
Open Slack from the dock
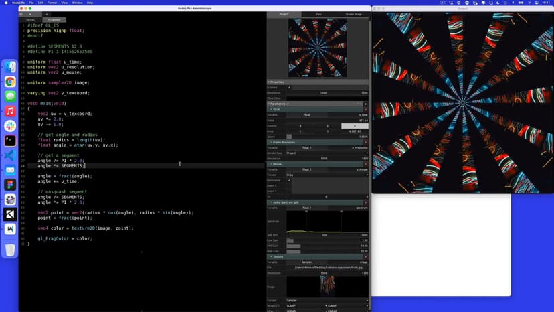[x=10, y=126]
